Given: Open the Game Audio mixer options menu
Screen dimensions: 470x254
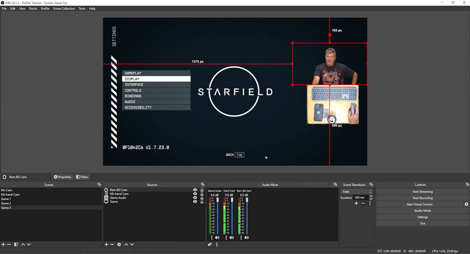Looking at the screenshot, I should 212,237.
